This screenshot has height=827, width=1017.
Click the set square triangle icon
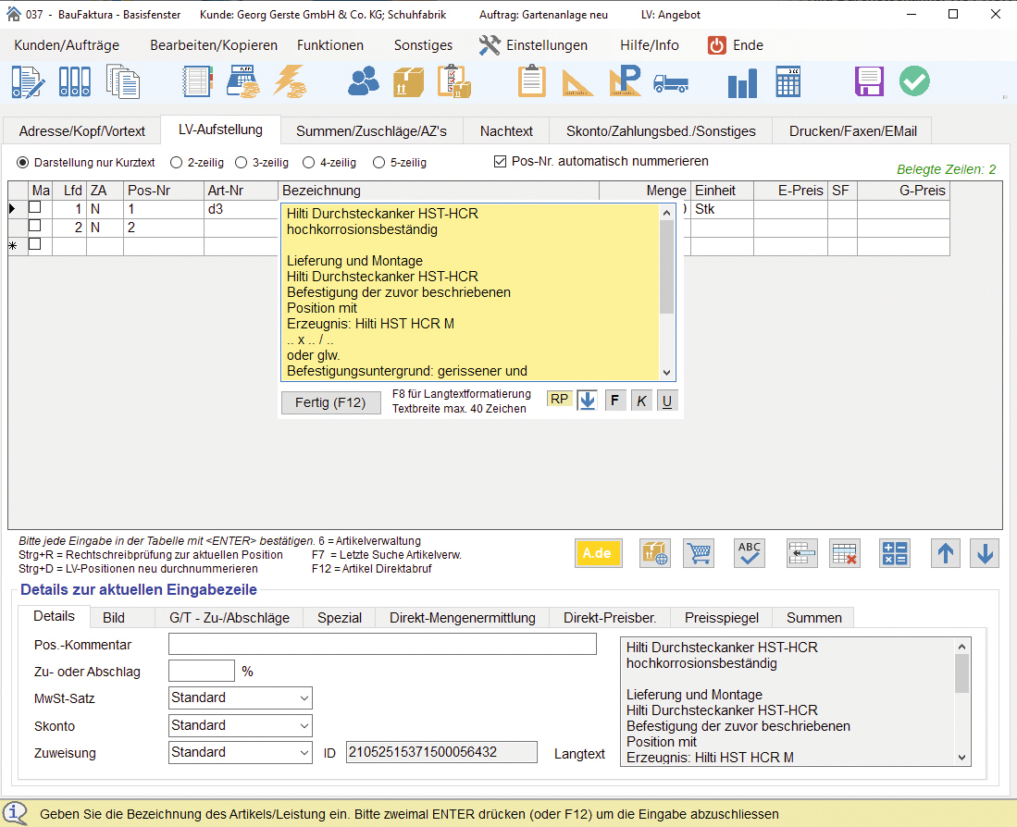coord(577,83)
